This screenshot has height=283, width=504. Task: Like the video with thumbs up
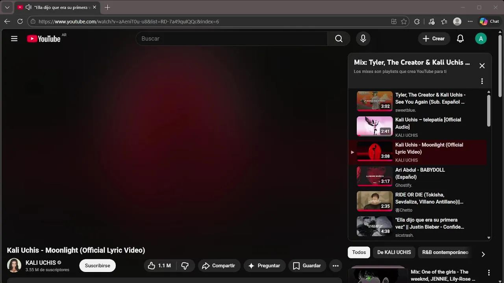[x=159, y=266]
